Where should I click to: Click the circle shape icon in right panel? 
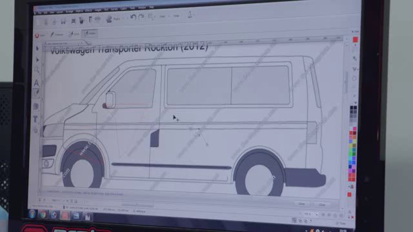(x=354, y=79)
